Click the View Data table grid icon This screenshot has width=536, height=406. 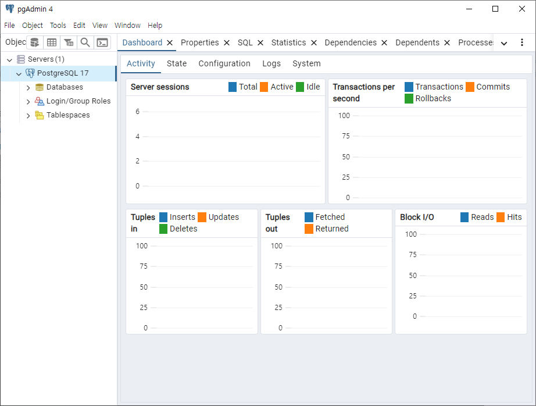click(52, 42)
